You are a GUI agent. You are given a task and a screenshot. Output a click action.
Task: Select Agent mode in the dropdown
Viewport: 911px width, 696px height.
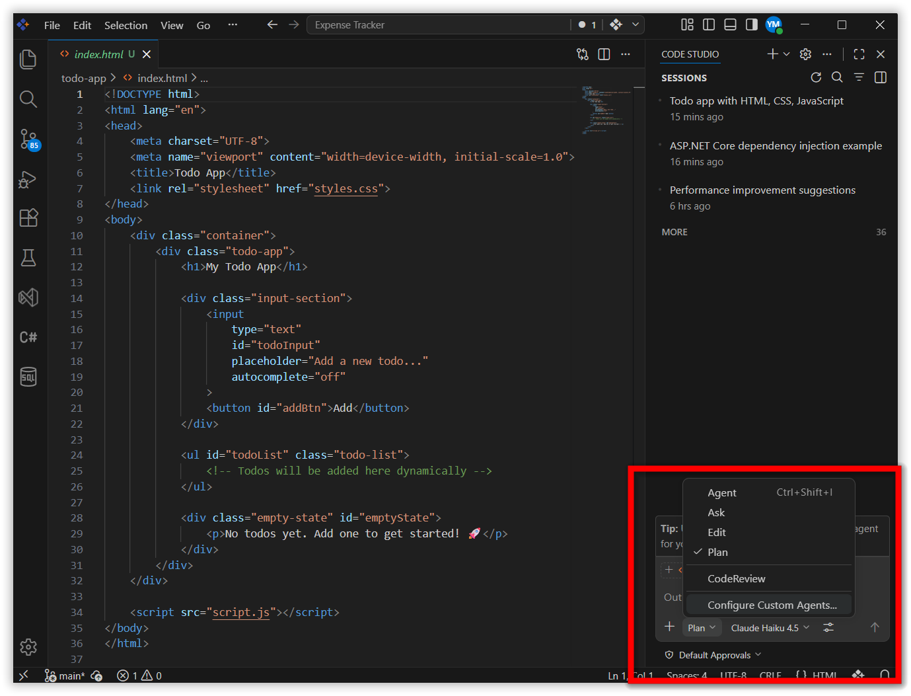[769, 492]
